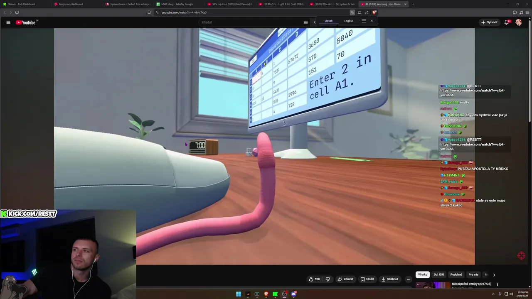Open the YouTube hamburger guide menu
Image resolution: width=532 pixels, height=299 pixels.
tap(8, 22)
